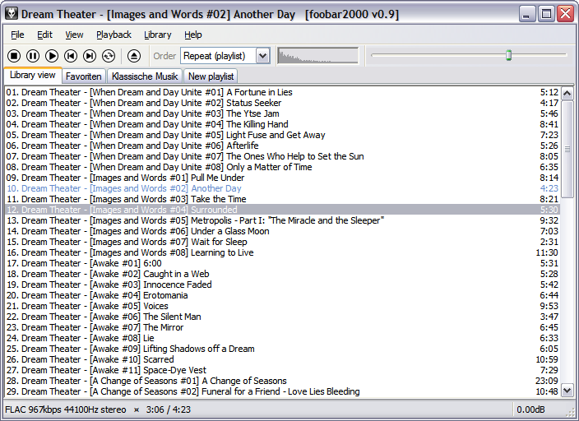Select the playing track 'Another Day'

pyautogui.click(x=282, y=188)
